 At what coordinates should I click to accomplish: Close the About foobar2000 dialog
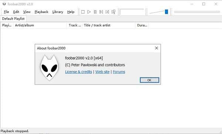coord(157,48)
